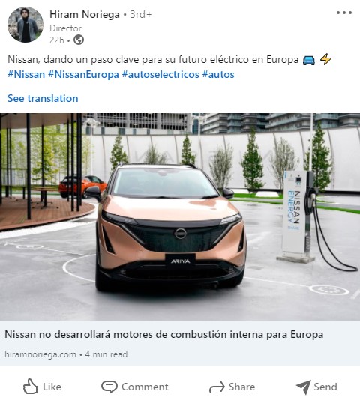This screenshot has width=360, height=403.
Task: Open the Hiram Noriega name link
Action: click(x=85, y=14)
